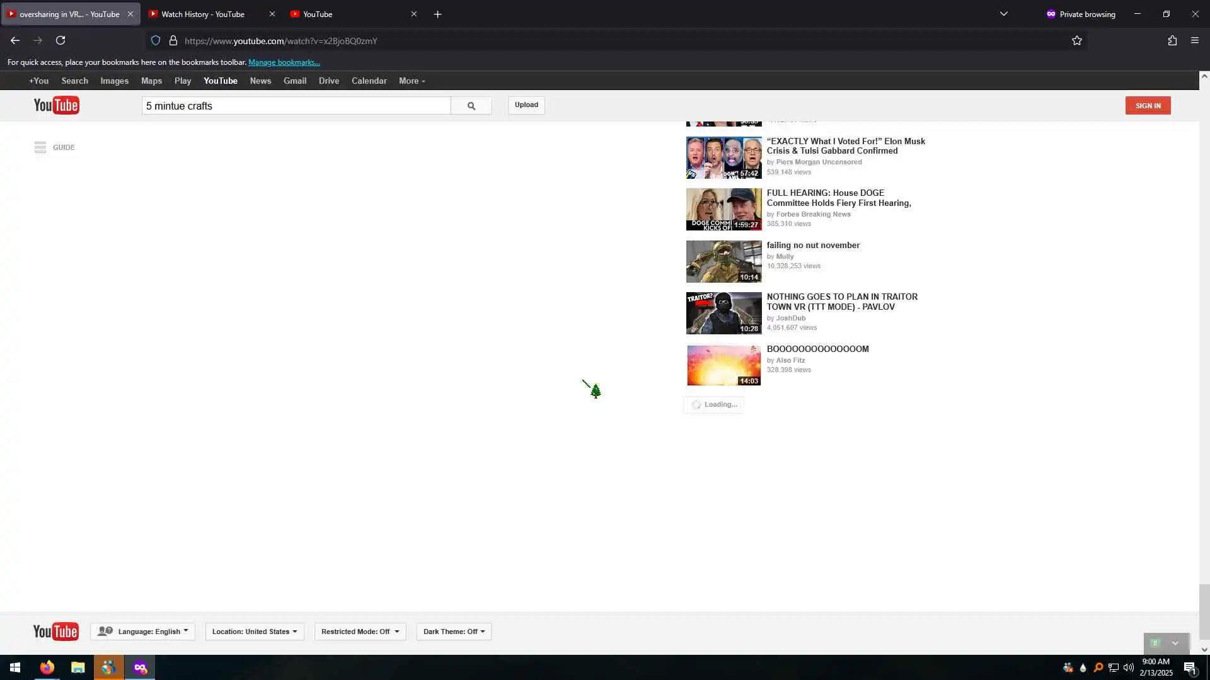Click the tracking protection shield icon

[156, 41]
